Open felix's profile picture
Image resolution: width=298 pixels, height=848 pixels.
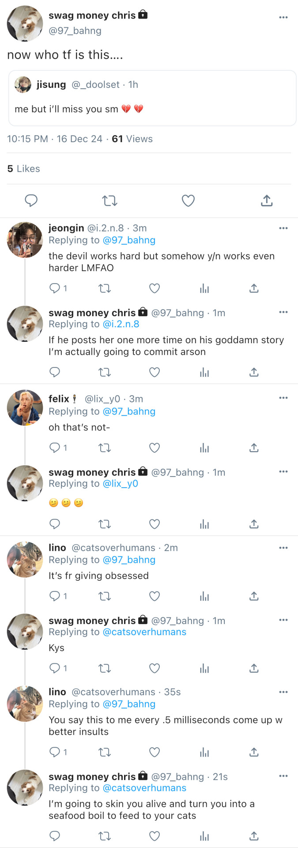[25, 408]
